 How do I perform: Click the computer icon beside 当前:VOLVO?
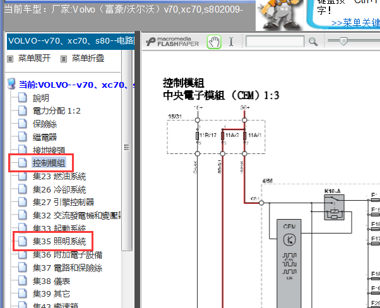pyautogui.click(x=11, y=83)
